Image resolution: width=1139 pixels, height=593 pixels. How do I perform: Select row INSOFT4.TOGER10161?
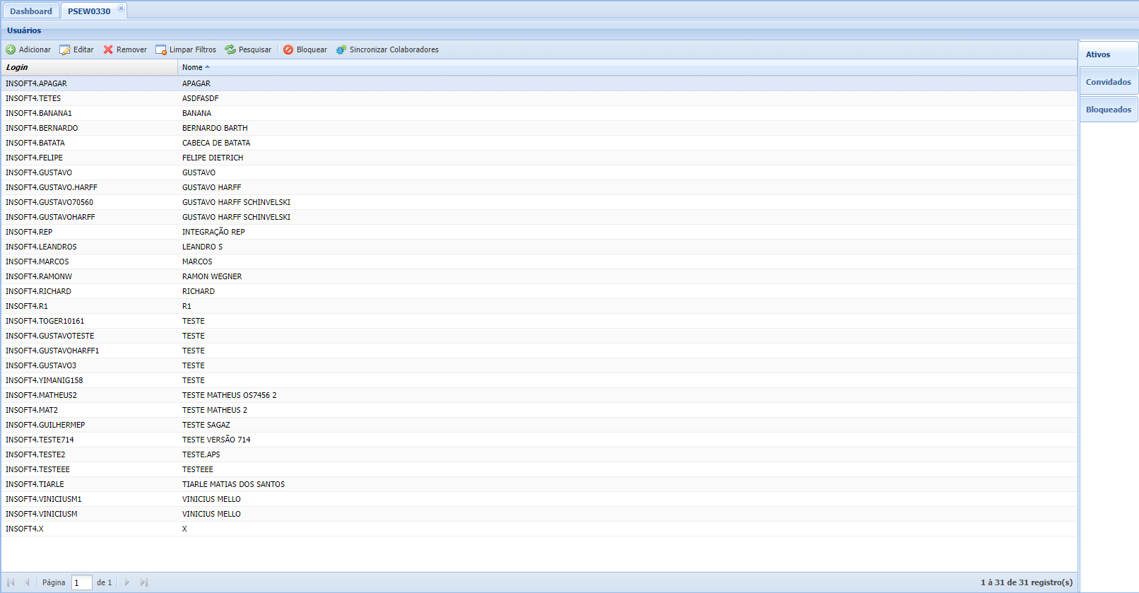(x=539, y=321)
